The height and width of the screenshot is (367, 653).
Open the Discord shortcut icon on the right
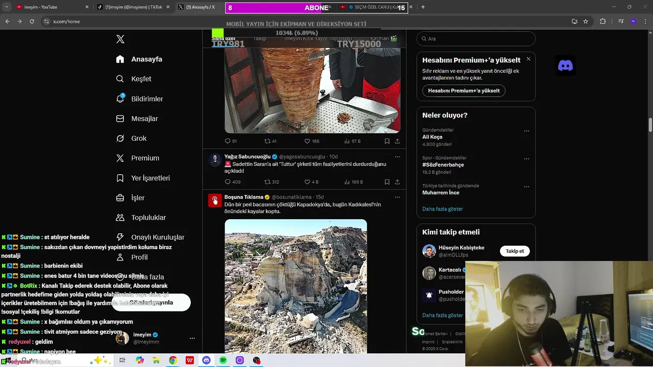point(565,66)
